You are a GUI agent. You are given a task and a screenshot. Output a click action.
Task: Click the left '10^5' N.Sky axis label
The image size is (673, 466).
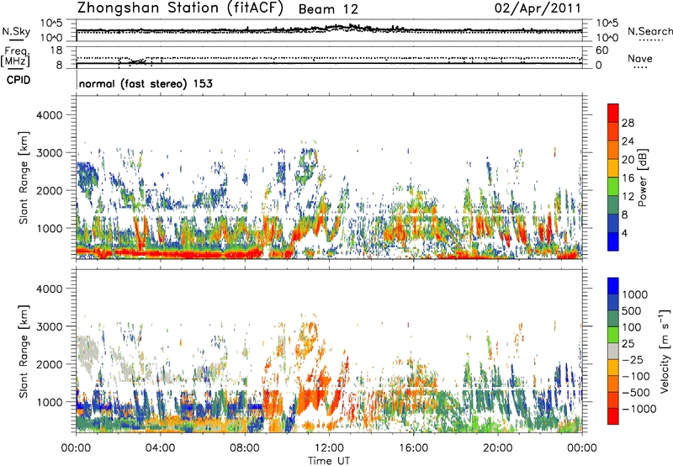[51, 24]
